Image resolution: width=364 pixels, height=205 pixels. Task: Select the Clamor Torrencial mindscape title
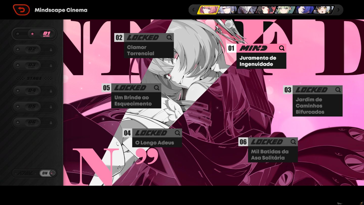click(x=141, y=50)
